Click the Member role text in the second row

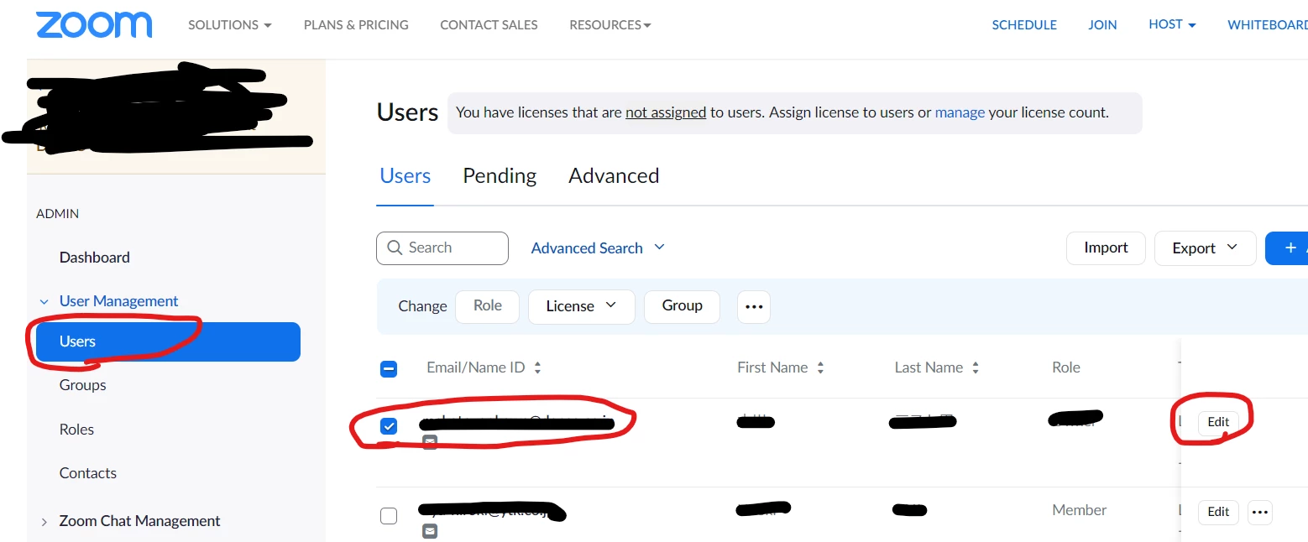coord(1080,510)
